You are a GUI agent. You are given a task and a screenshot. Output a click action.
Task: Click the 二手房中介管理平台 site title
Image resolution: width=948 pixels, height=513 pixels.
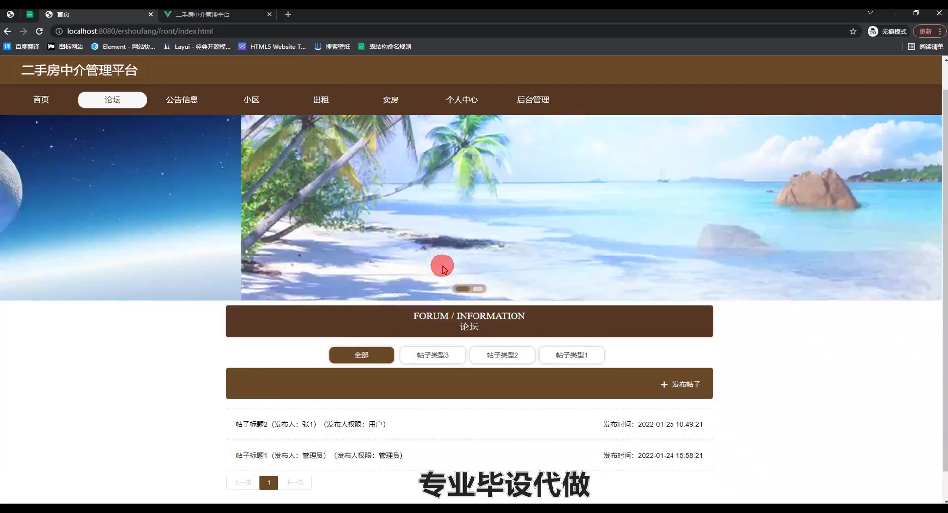pyautogui.click(x=79, y=71)
